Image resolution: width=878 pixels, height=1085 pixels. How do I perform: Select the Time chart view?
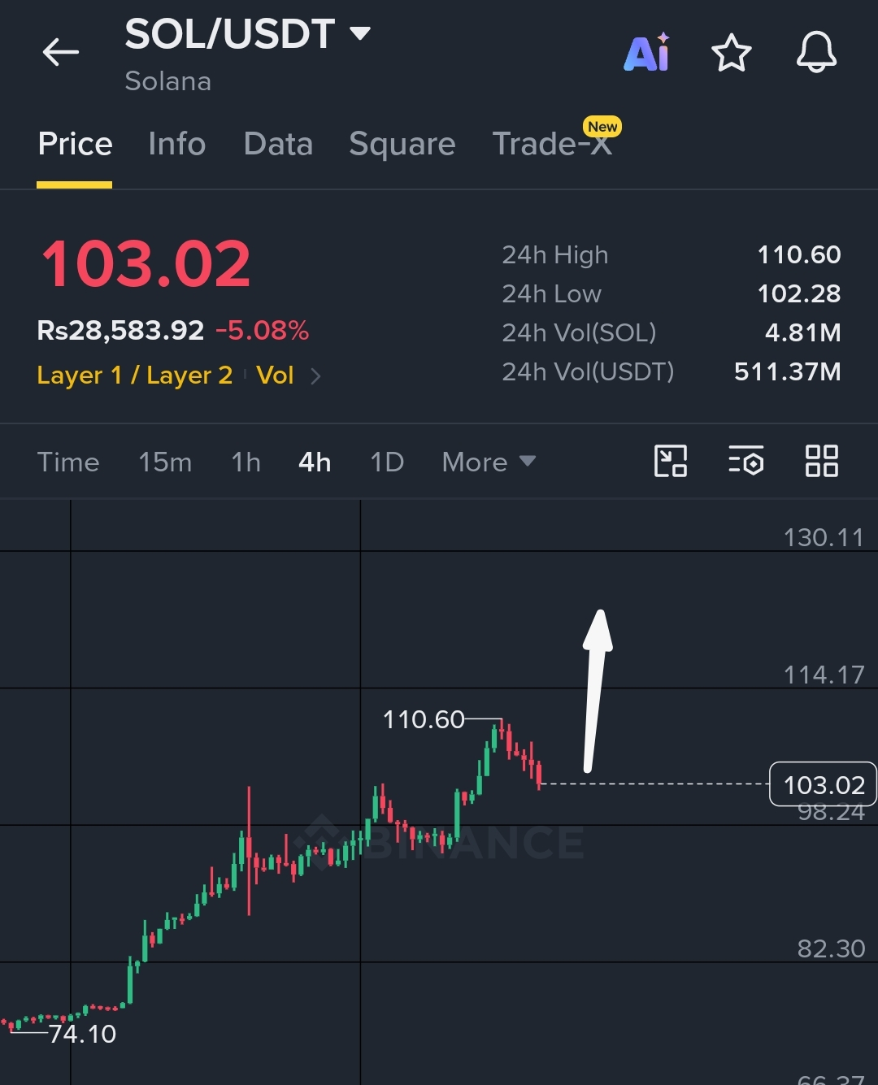(68, 462)
